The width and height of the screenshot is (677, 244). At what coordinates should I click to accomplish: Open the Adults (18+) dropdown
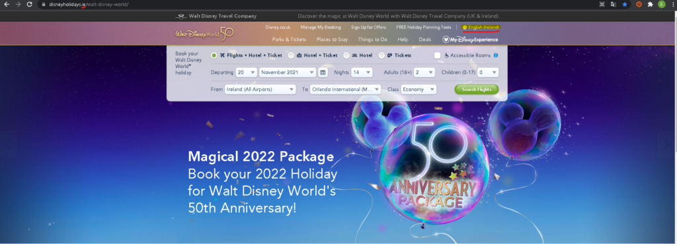pyautogui.click(x=424, y=73)
